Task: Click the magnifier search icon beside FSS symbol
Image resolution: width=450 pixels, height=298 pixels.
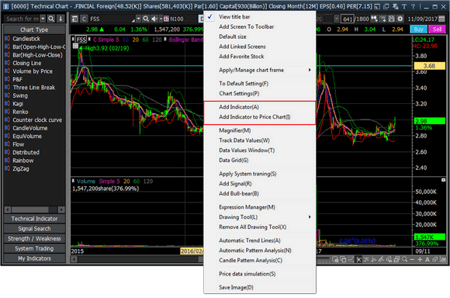Action: tap(146, 19)
